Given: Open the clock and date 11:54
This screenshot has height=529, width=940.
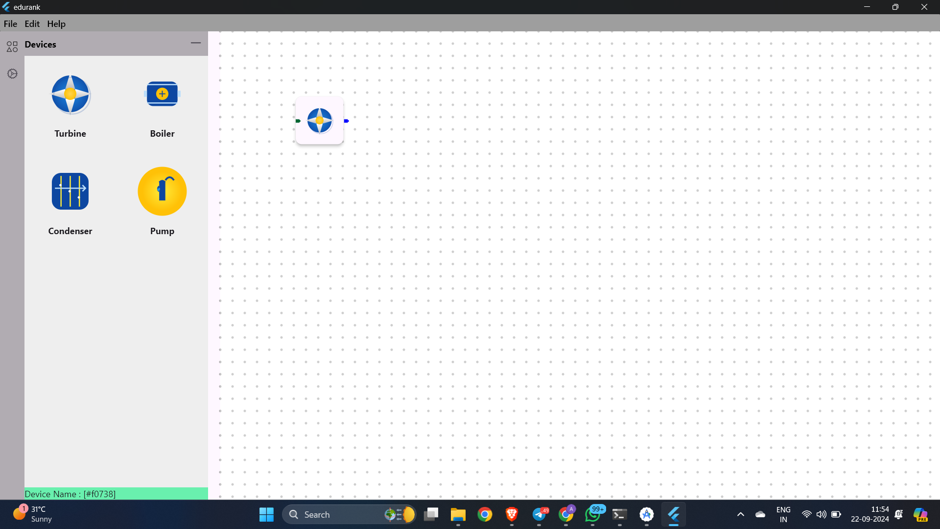Looking at the screenshot, I should (x=870, y=514).
